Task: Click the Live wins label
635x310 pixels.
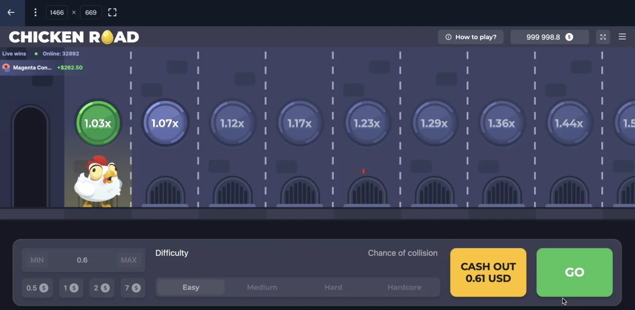Action: (x=14, y=54)
